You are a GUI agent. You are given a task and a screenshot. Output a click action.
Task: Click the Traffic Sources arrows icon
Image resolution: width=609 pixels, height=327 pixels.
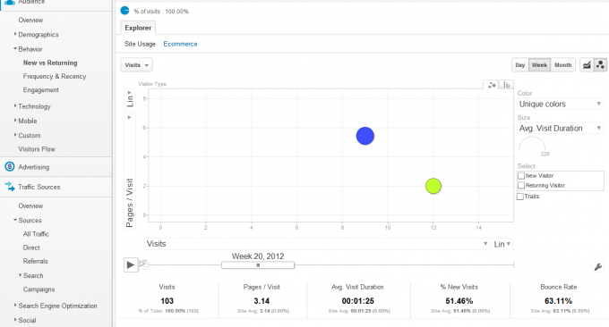(10, 187)
